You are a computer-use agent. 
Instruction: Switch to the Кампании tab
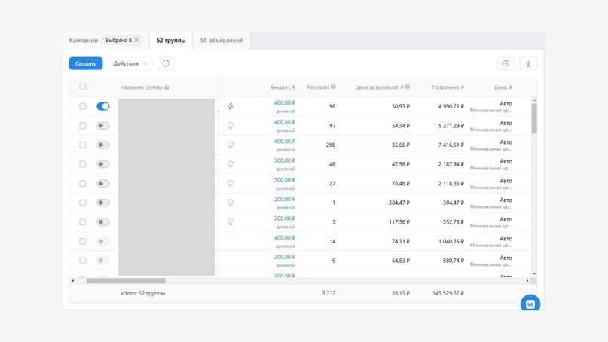coord(84,41)
